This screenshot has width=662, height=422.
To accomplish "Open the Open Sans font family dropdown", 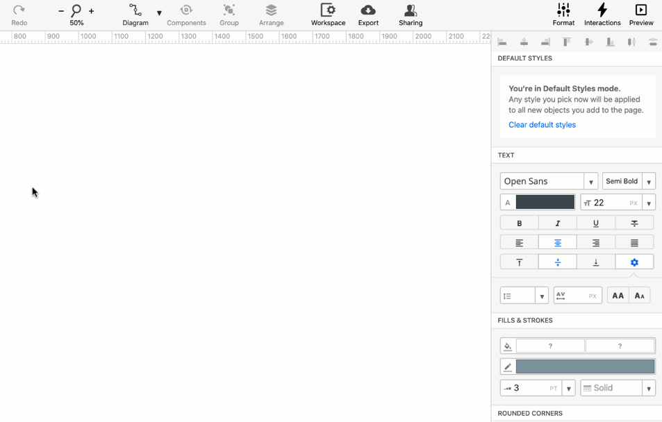I will coord(590,180).
